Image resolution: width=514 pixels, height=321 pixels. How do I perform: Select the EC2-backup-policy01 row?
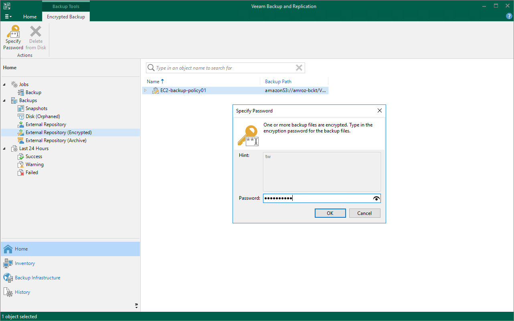click(x=236, y=90)
